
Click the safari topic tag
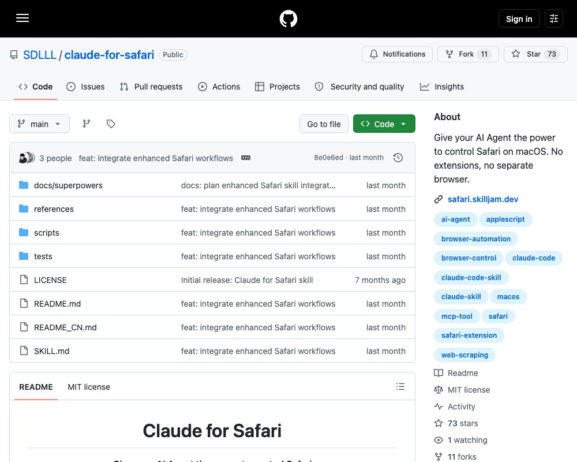pos(498,316)
